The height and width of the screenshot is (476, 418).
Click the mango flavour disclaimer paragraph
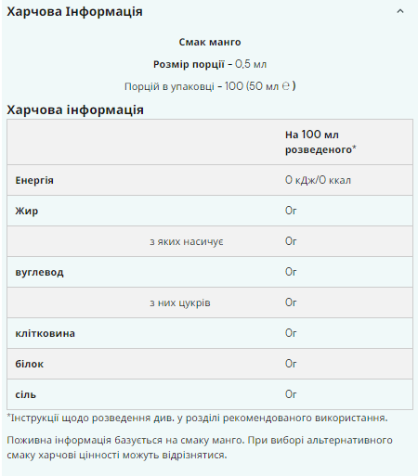click(200, 447)
